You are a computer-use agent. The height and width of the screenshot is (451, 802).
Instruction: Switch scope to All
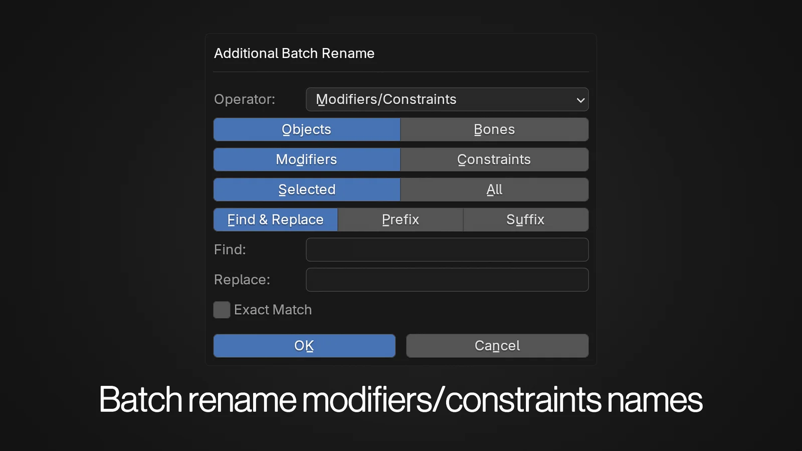coord(494,189)
